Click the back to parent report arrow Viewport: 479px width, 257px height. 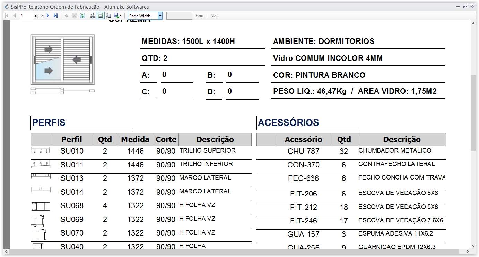(67, 16)
